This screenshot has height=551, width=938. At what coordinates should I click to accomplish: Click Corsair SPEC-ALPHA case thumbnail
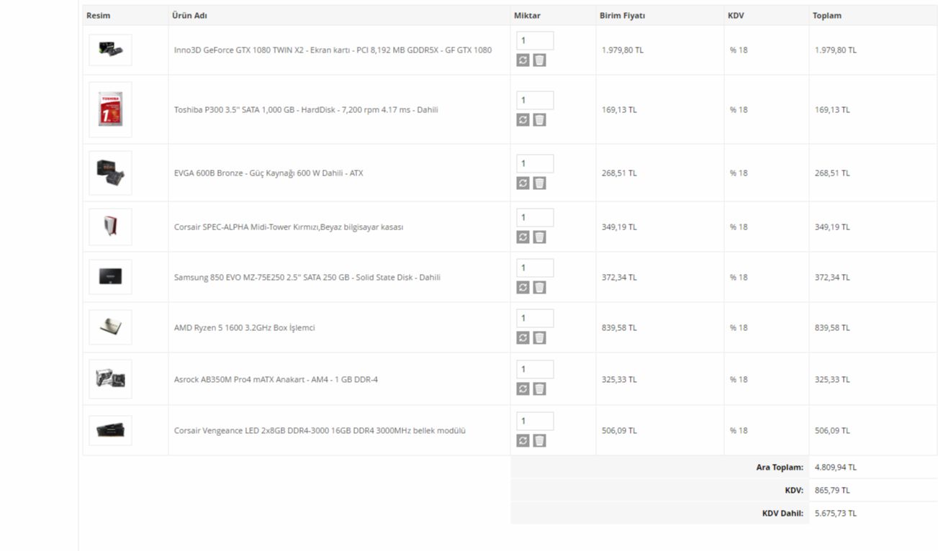pos(110,227)
